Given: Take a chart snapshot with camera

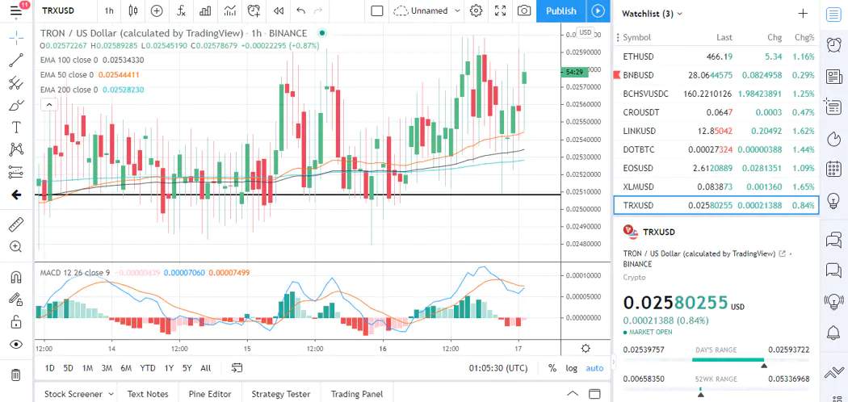Looking at the screenshot, I should pos(523,10).
